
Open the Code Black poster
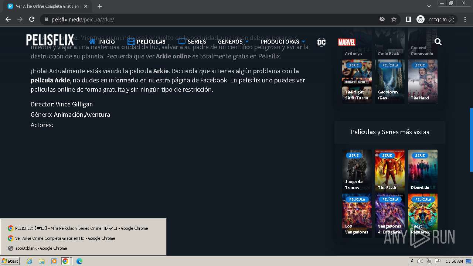[x=390, y=44]
